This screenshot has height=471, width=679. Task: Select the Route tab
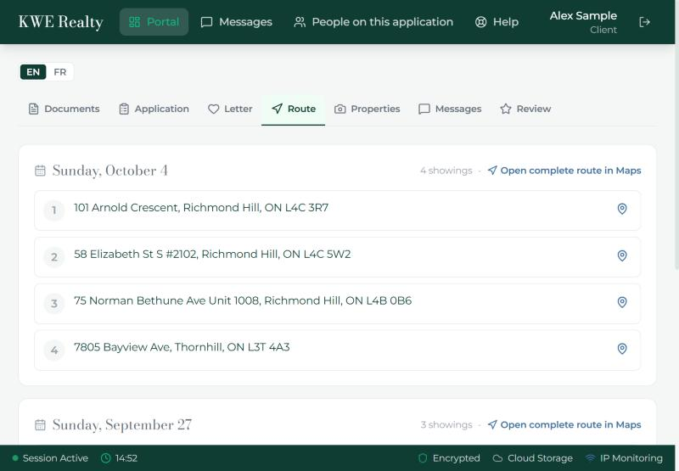[x=293, y=109]
